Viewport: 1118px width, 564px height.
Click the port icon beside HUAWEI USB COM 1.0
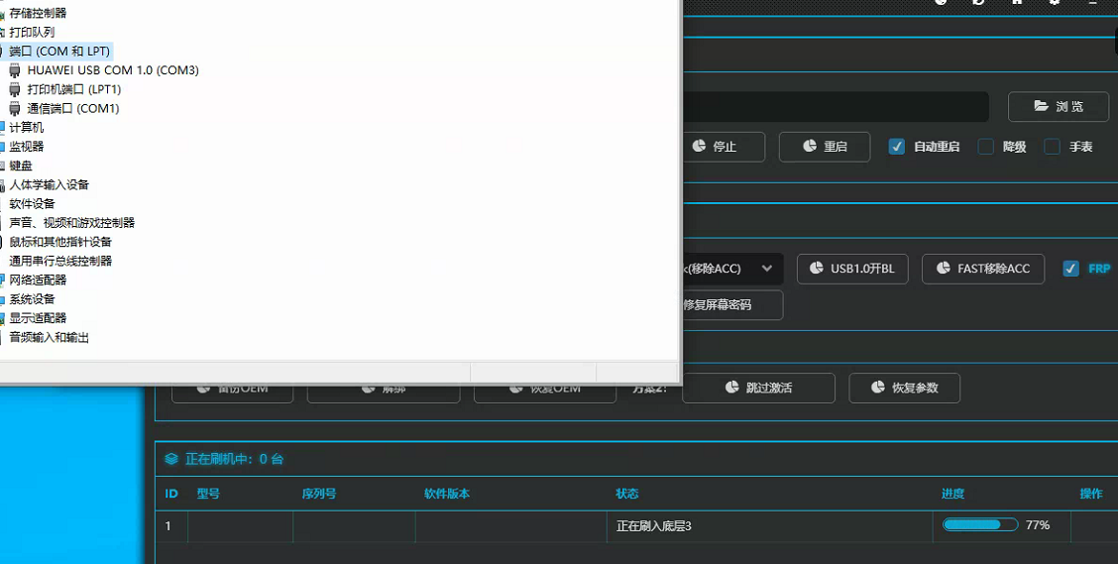tap(14, 70)
